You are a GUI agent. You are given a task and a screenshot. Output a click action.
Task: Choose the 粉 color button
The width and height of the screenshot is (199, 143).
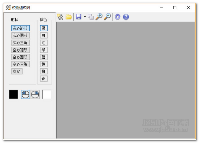click(x=44, y=71)
